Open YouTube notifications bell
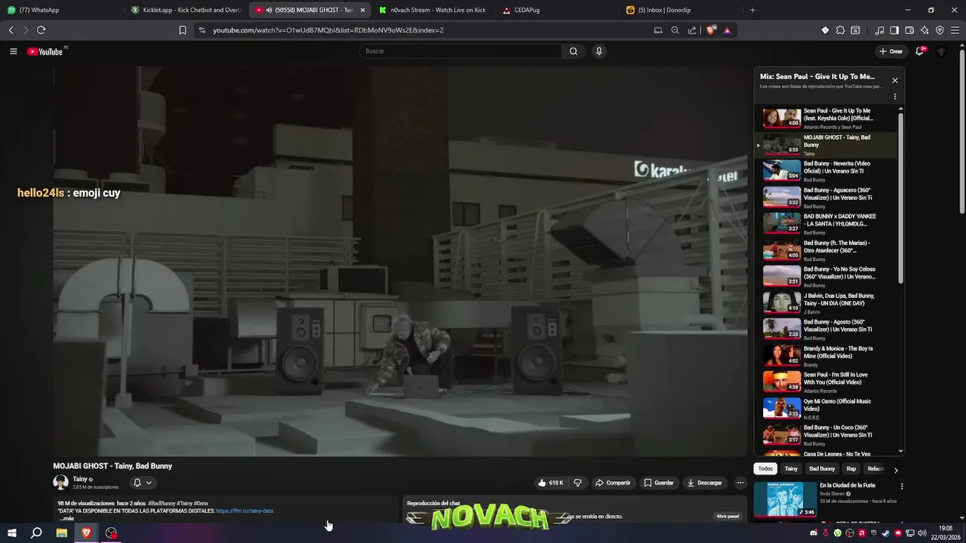Image resolution: width=966 pixels, height=543 pixels. click(x=919, y=51)
